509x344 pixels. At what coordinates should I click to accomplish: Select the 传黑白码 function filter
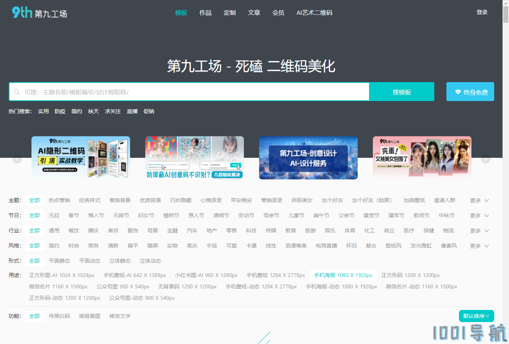[59, 316]
